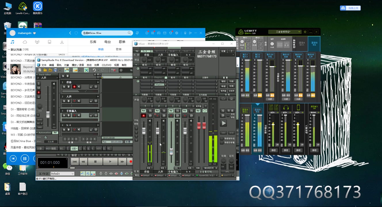The height and width of the screenshot is (207, 382).
Task: Click the Mute M button in Track Editor
Action: pos(39,88)
